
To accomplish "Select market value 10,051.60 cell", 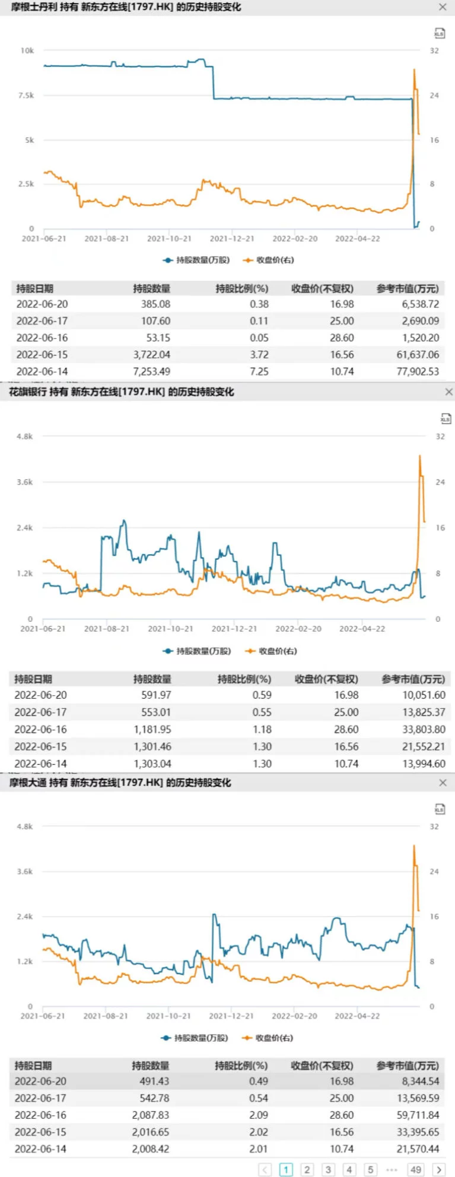I will coord(424,695).
